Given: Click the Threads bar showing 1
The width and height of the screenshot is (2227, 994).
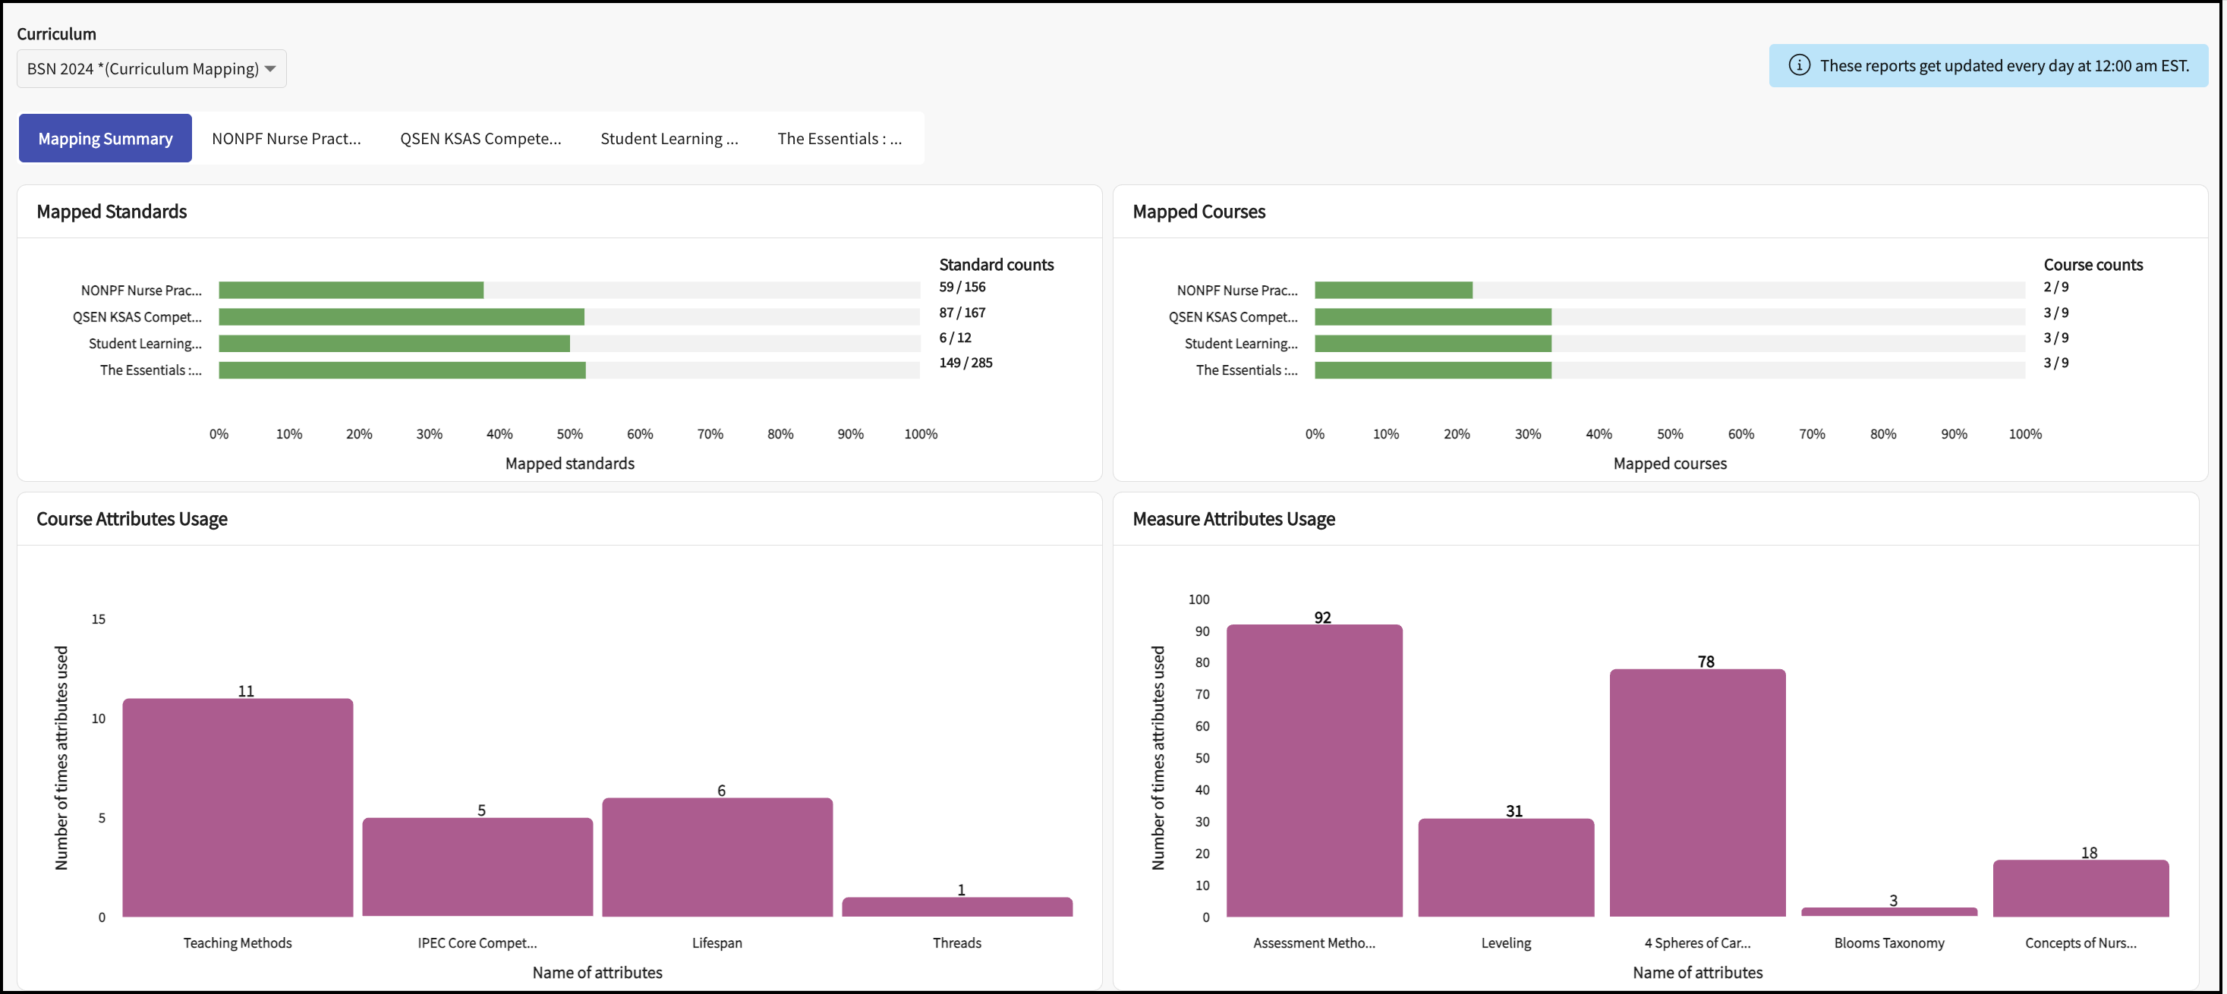Looking at the screenshot, I should pos(957,907).
